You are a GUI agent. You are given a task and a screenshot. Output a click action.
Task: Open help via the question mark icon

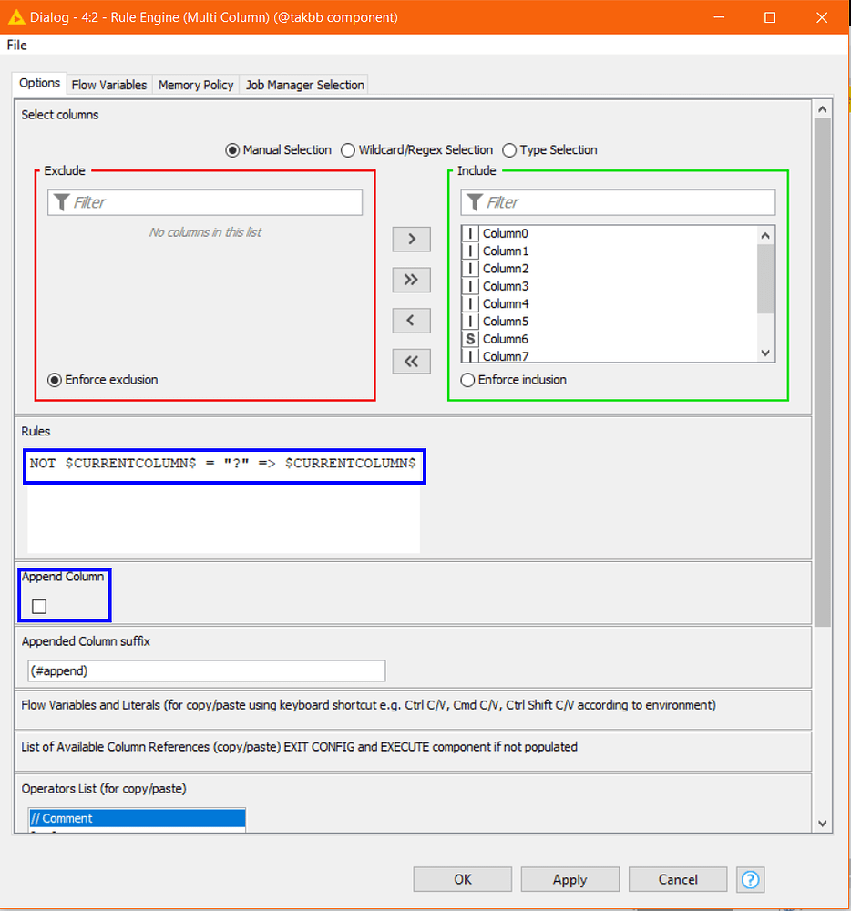click(750, 879)
